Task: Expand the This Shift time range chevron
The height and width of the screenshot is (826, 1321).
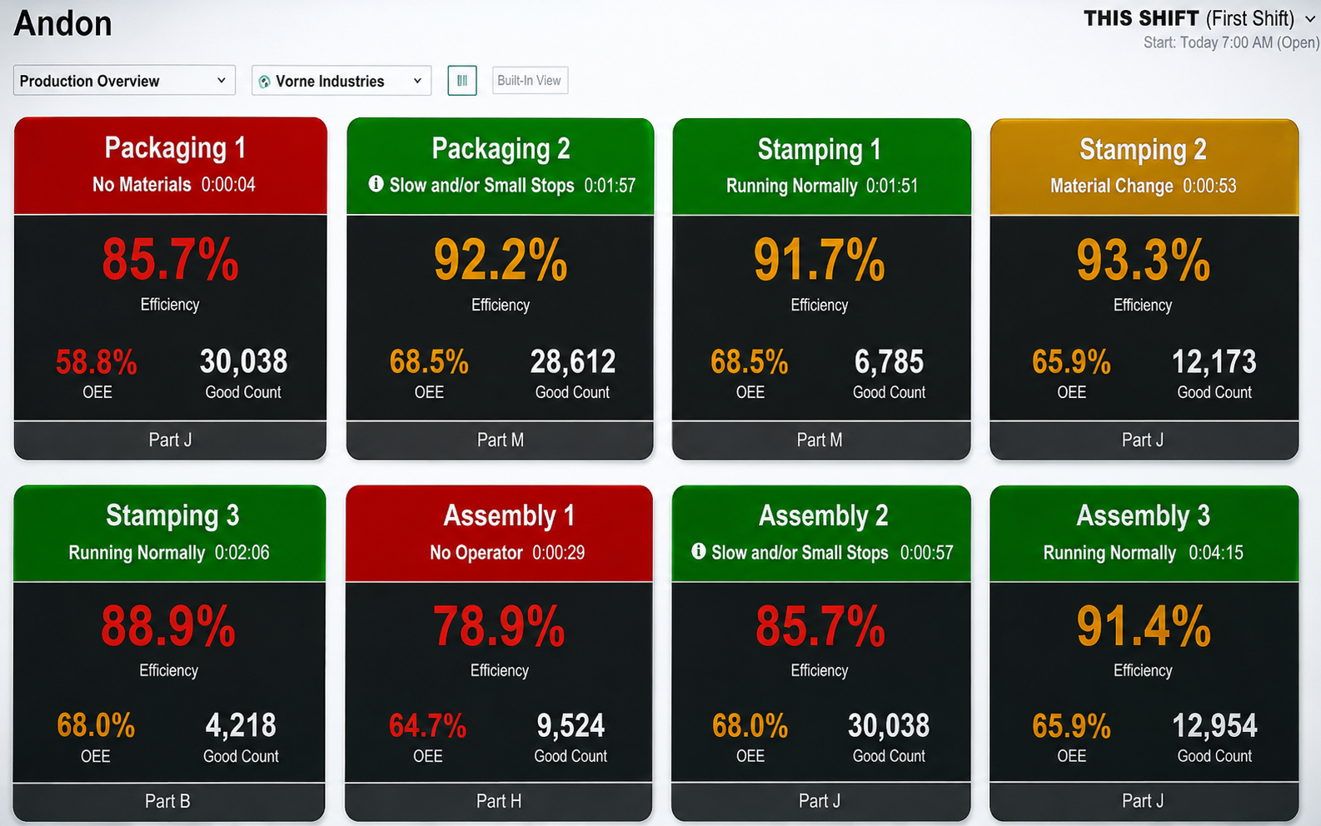Action: (1310, 19)
